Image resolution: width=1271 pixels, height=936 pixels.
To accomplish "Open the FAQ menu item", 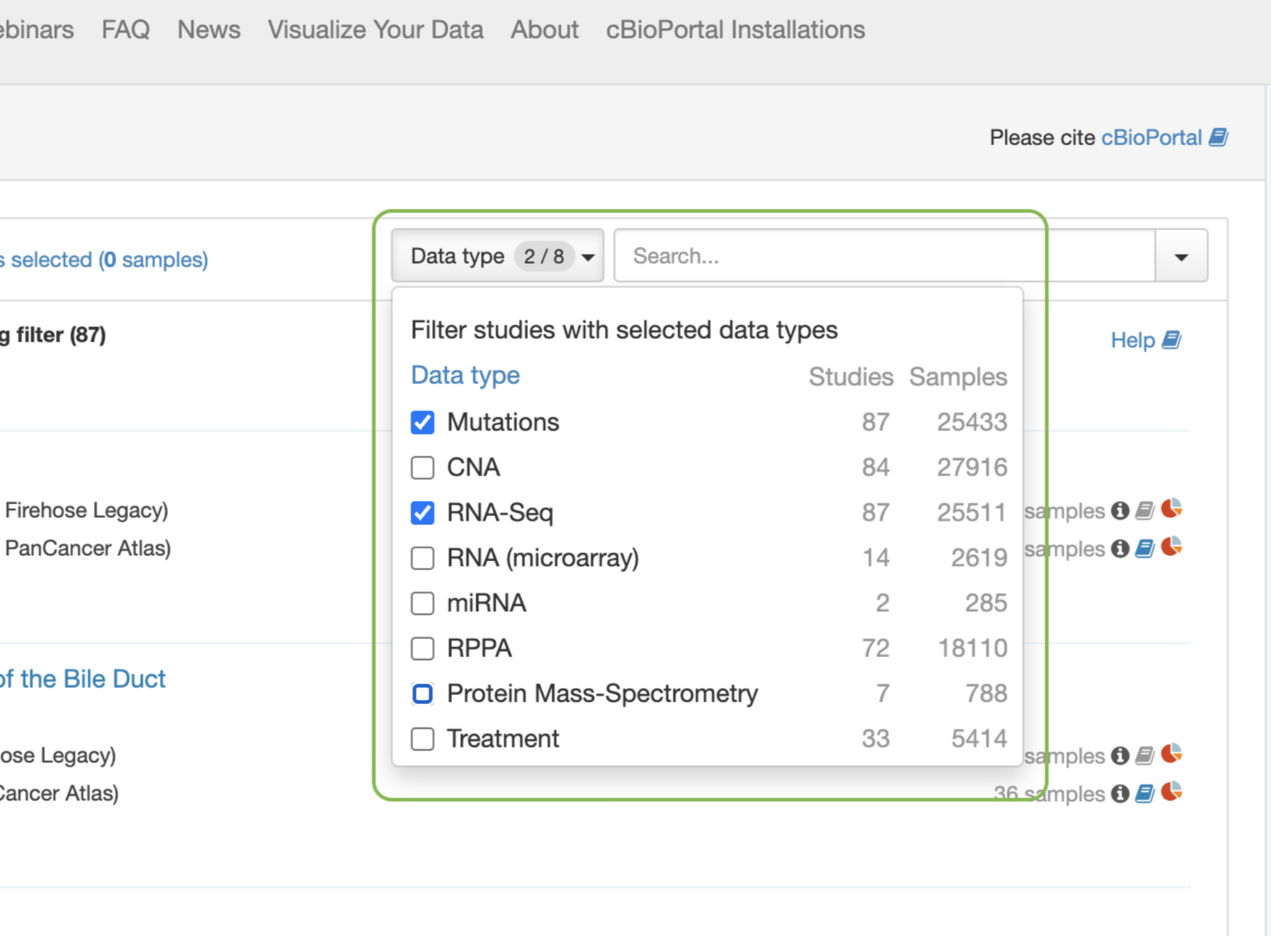I will click(x=126, y=30).
